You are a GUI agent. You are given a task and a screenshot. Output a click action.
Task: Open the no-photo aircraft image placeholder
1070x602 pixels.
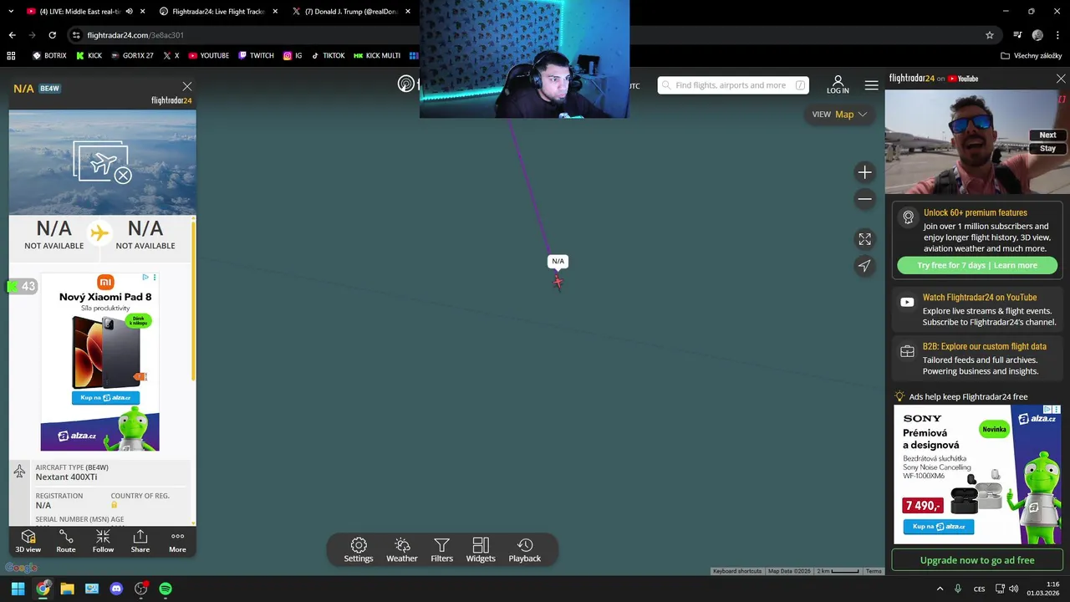pos(103,162)
